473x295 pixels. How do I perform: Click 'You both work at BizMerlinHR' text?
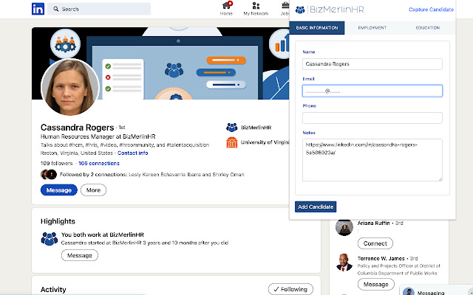coord(103,235)
